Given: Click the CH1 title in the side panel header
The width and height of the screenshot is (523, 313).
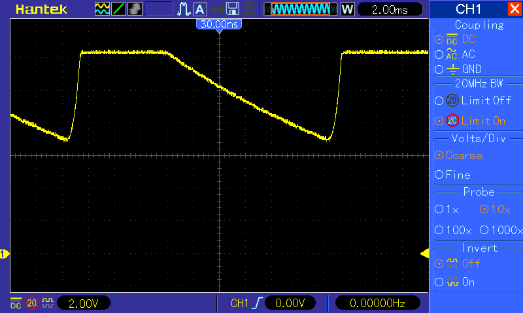Looking at the screenshot, I should pos(468,9).
